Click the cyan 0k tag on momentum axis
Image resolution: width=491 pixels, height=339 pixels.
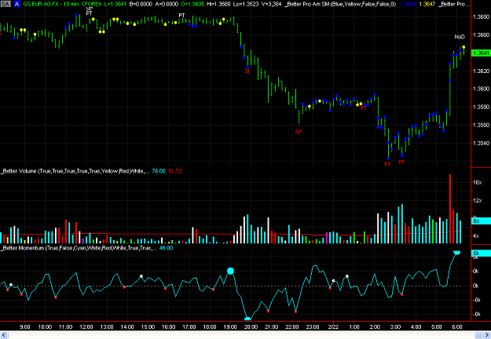pyautogui.click(x=481, y=253)
